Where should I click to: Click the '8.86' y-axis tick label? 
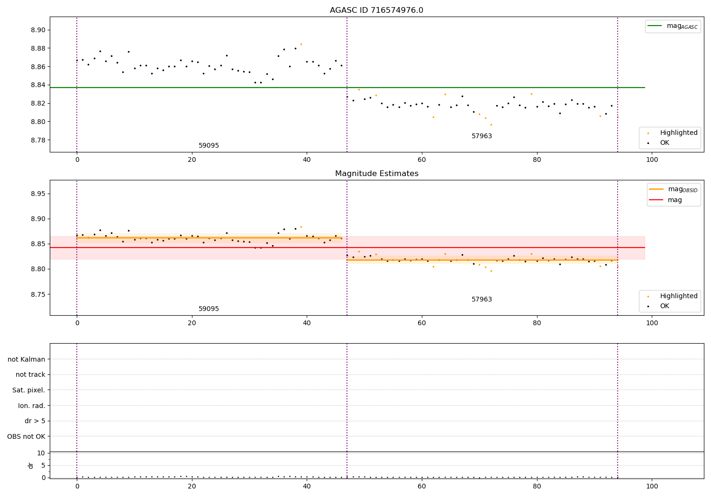(38, 67)
